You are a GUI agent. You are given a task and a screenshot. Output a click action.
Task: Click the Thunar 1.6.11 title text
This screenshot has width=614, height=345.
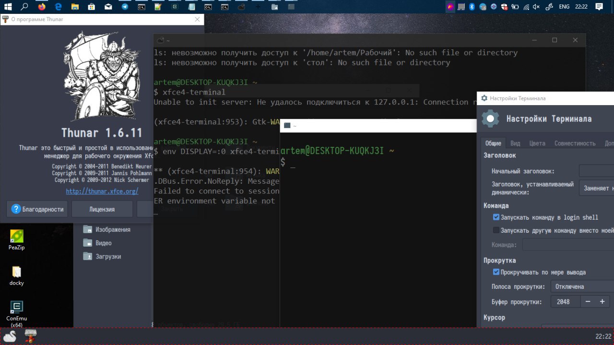tap(102, 132)
